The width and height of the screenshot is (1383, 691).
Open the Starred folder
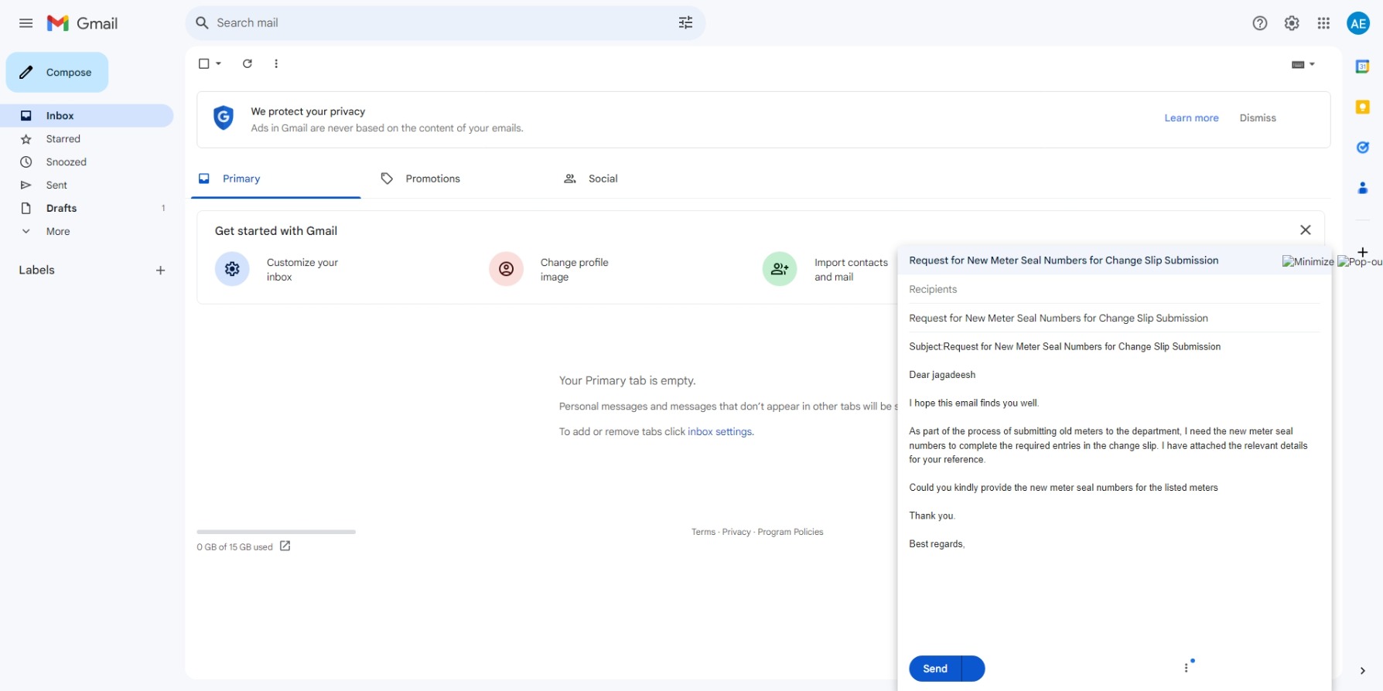click(87, 139)
